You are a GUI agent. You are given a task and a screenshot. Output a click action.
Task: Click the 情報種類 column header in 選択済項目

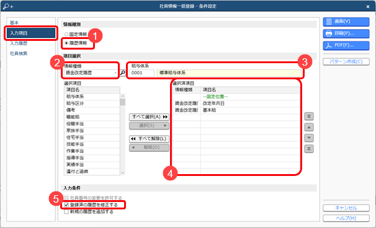click(187, 90)
